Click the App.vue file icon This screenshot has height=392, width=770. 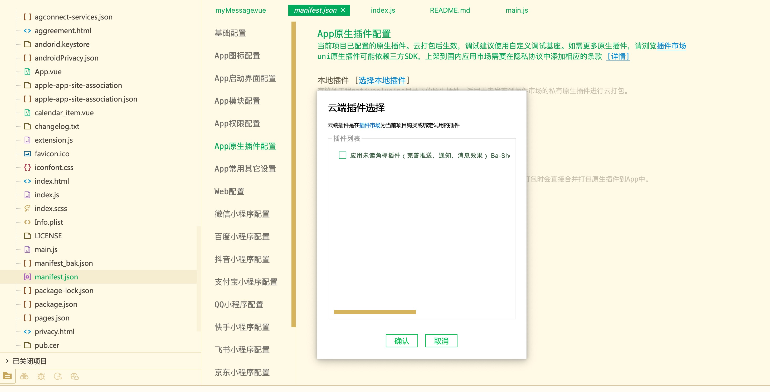pyautogui.click(x=27, y=72)
